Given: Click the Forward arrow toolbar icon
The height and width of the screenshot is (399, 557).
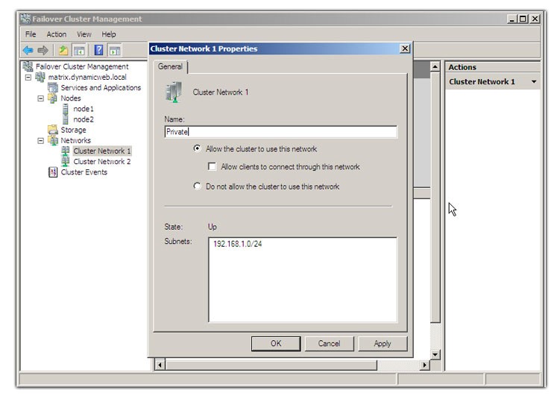Looking at the screenshot, I should point(43,51).
